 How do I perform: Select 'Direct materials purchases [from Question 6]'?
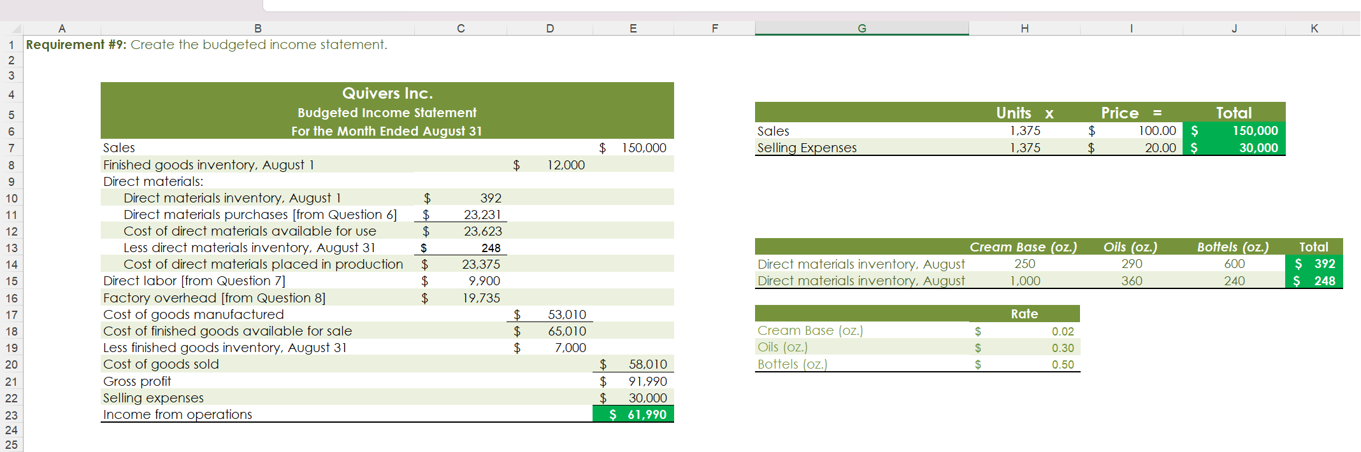click(260, 215)
